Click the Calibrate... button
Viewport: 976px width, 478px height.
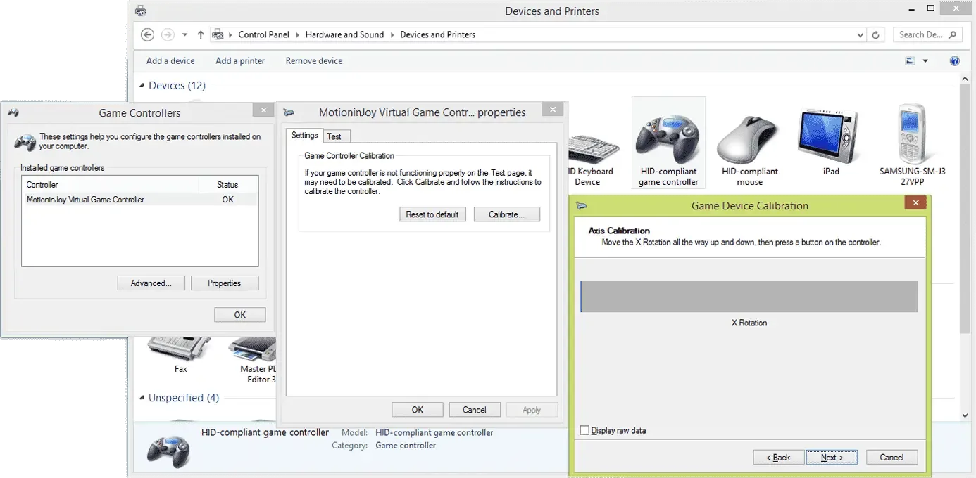tap(507, 214)
